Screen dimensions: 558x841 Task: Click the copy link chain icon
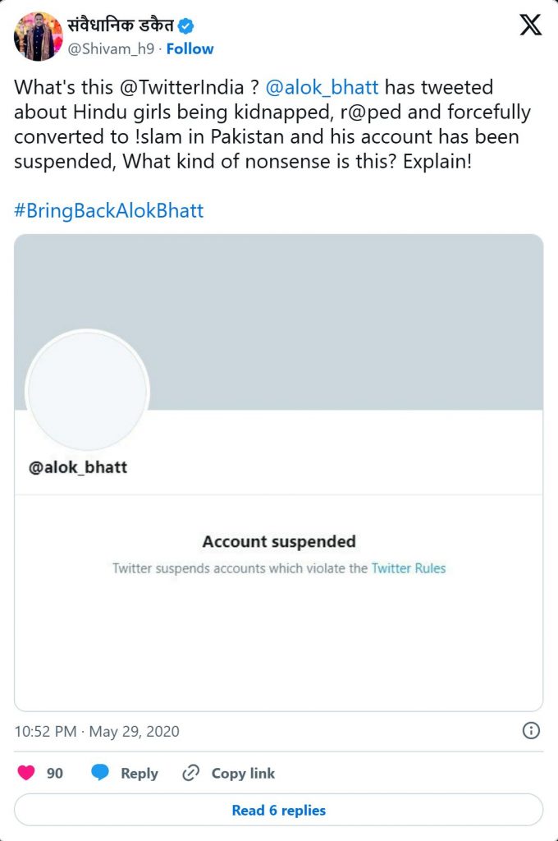(191, 773)
